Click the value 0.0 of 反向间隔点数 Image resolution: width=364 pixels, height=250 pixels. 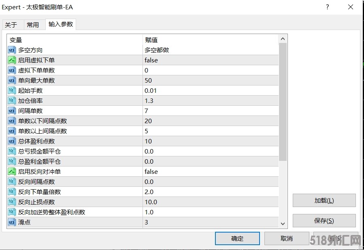tap(149, 182)
